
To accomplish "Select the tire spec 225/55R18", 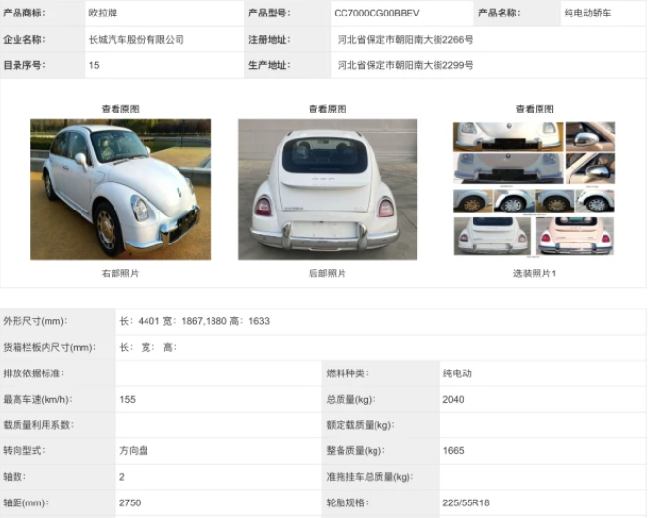I will click(x=466, y=502).
